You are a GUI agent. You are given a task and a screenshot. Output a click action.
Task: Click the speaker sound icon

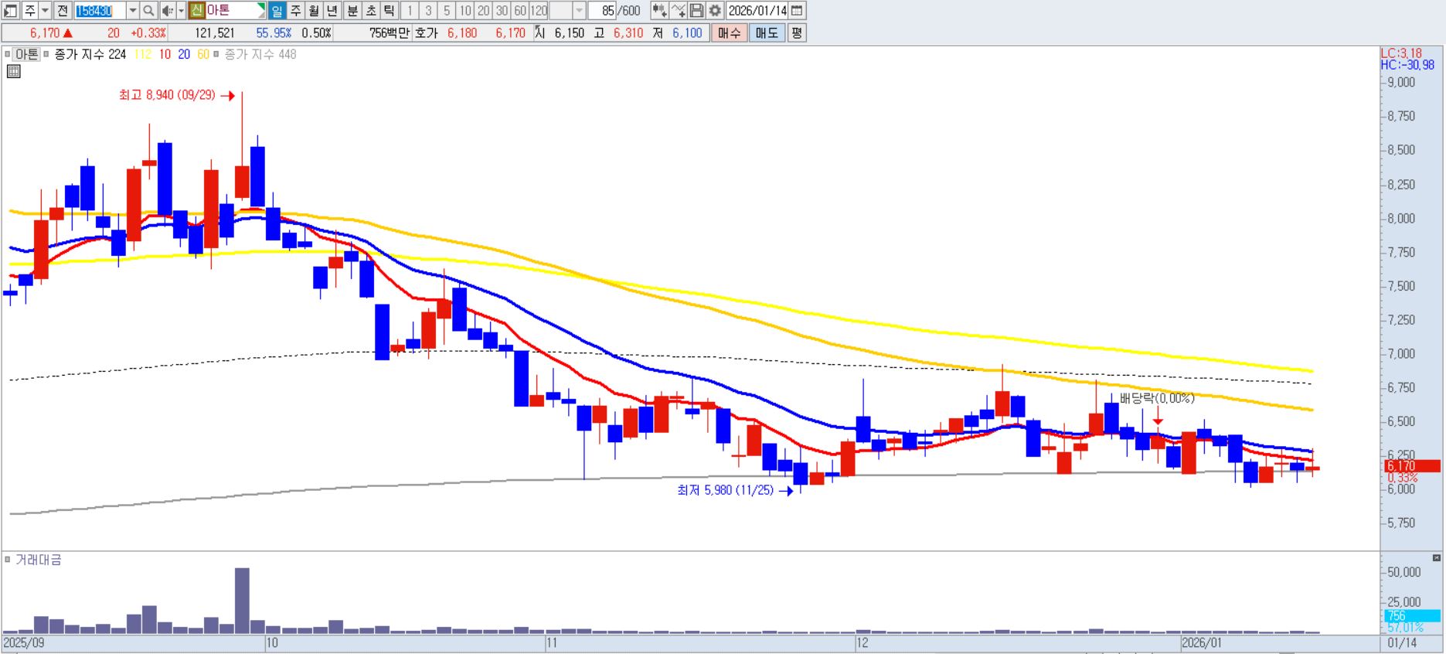pos(167,11)
